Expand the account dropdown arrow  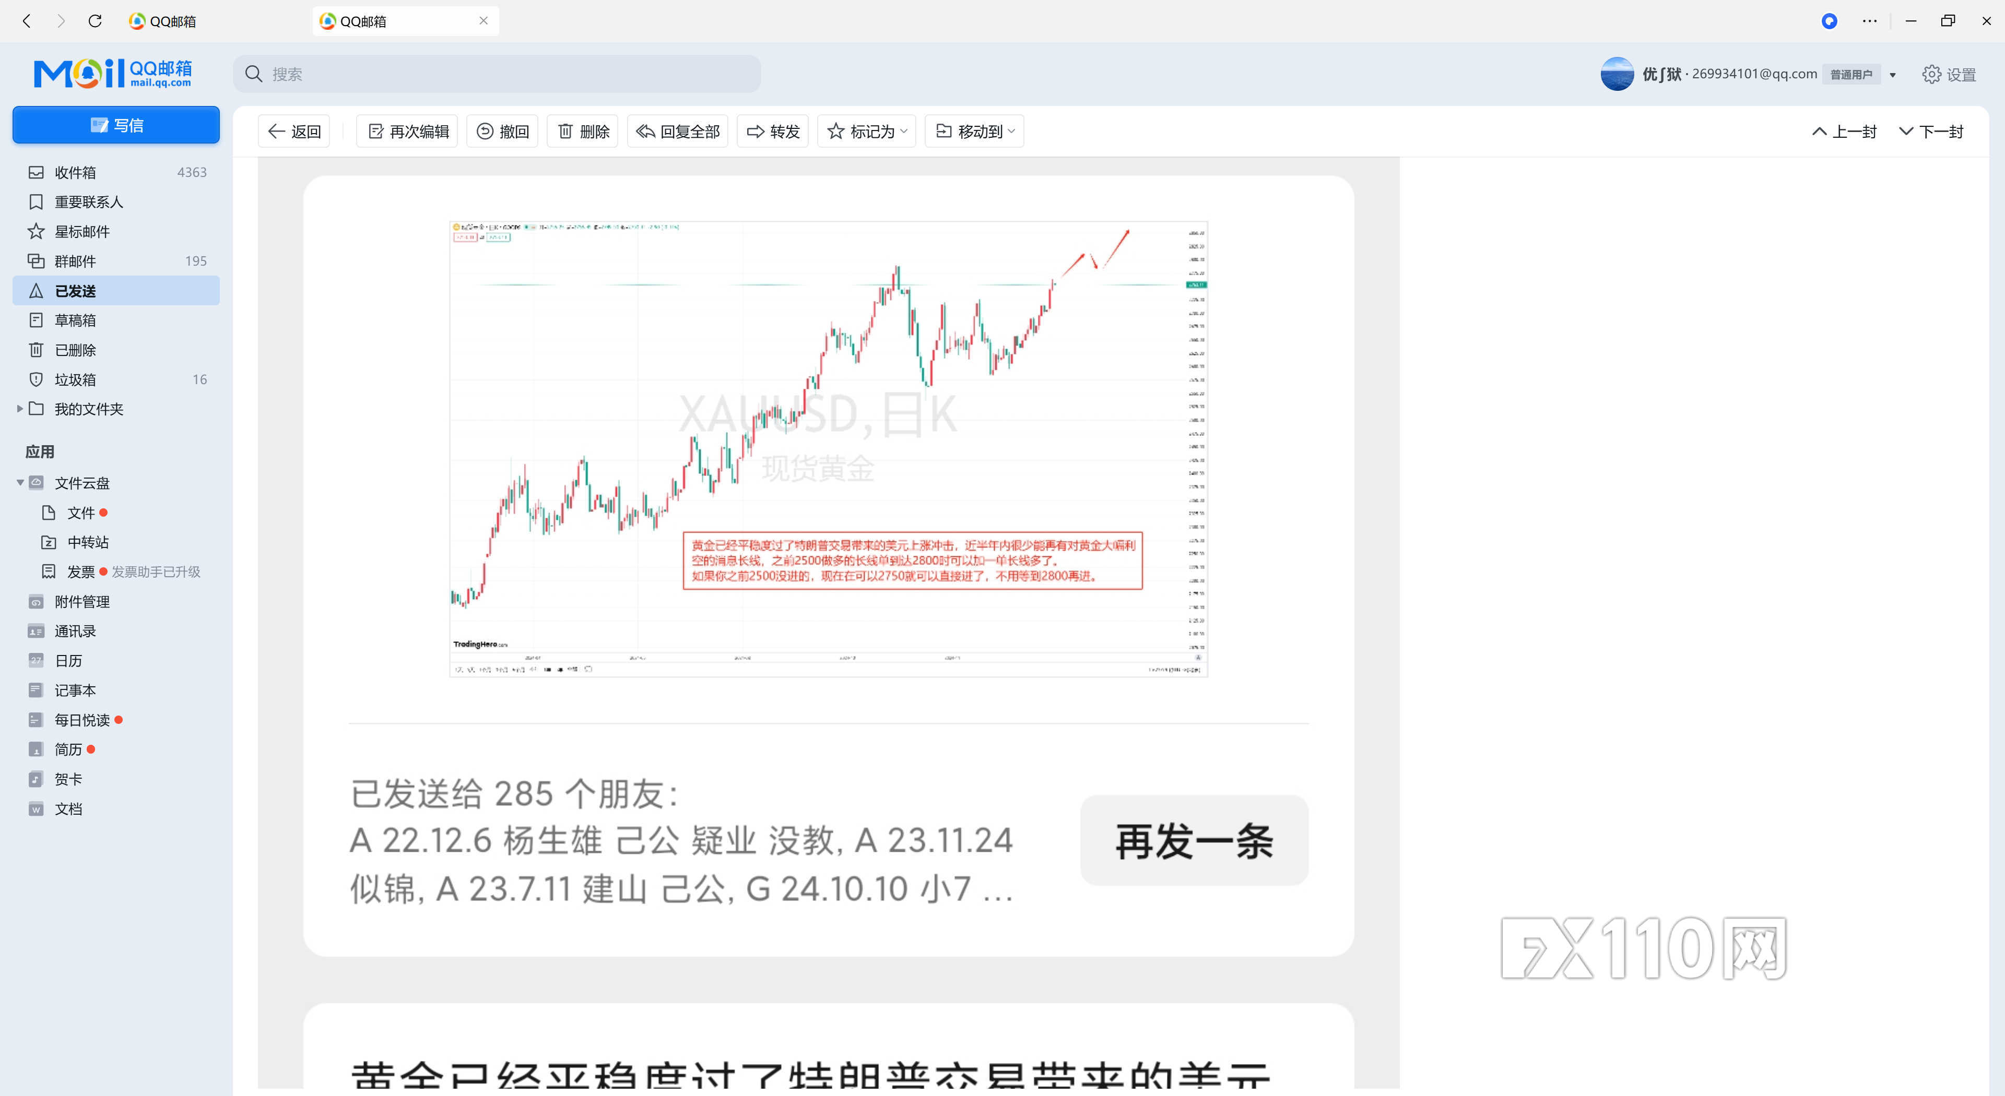pyautogui.click(x=1893, y=76)
